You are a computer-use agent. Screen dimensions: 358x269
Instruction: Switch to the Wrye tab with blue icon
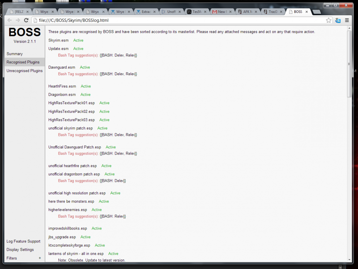pyautogui.click(x=121, y=12)
